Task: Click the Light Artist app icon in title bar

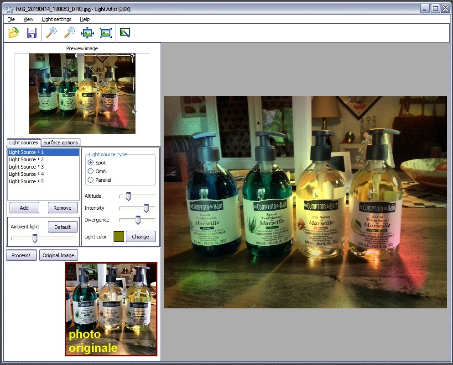Action: tap(10, 9)
